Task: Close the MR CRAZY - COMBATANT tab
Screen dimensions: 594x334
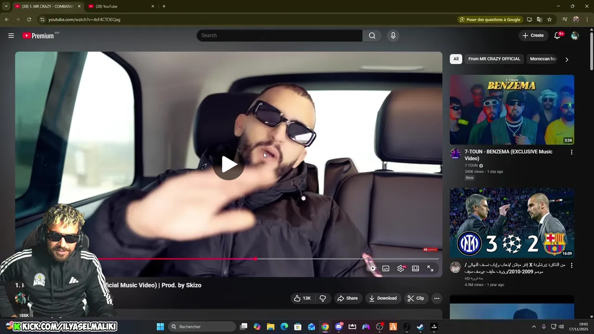Action: 79,6
